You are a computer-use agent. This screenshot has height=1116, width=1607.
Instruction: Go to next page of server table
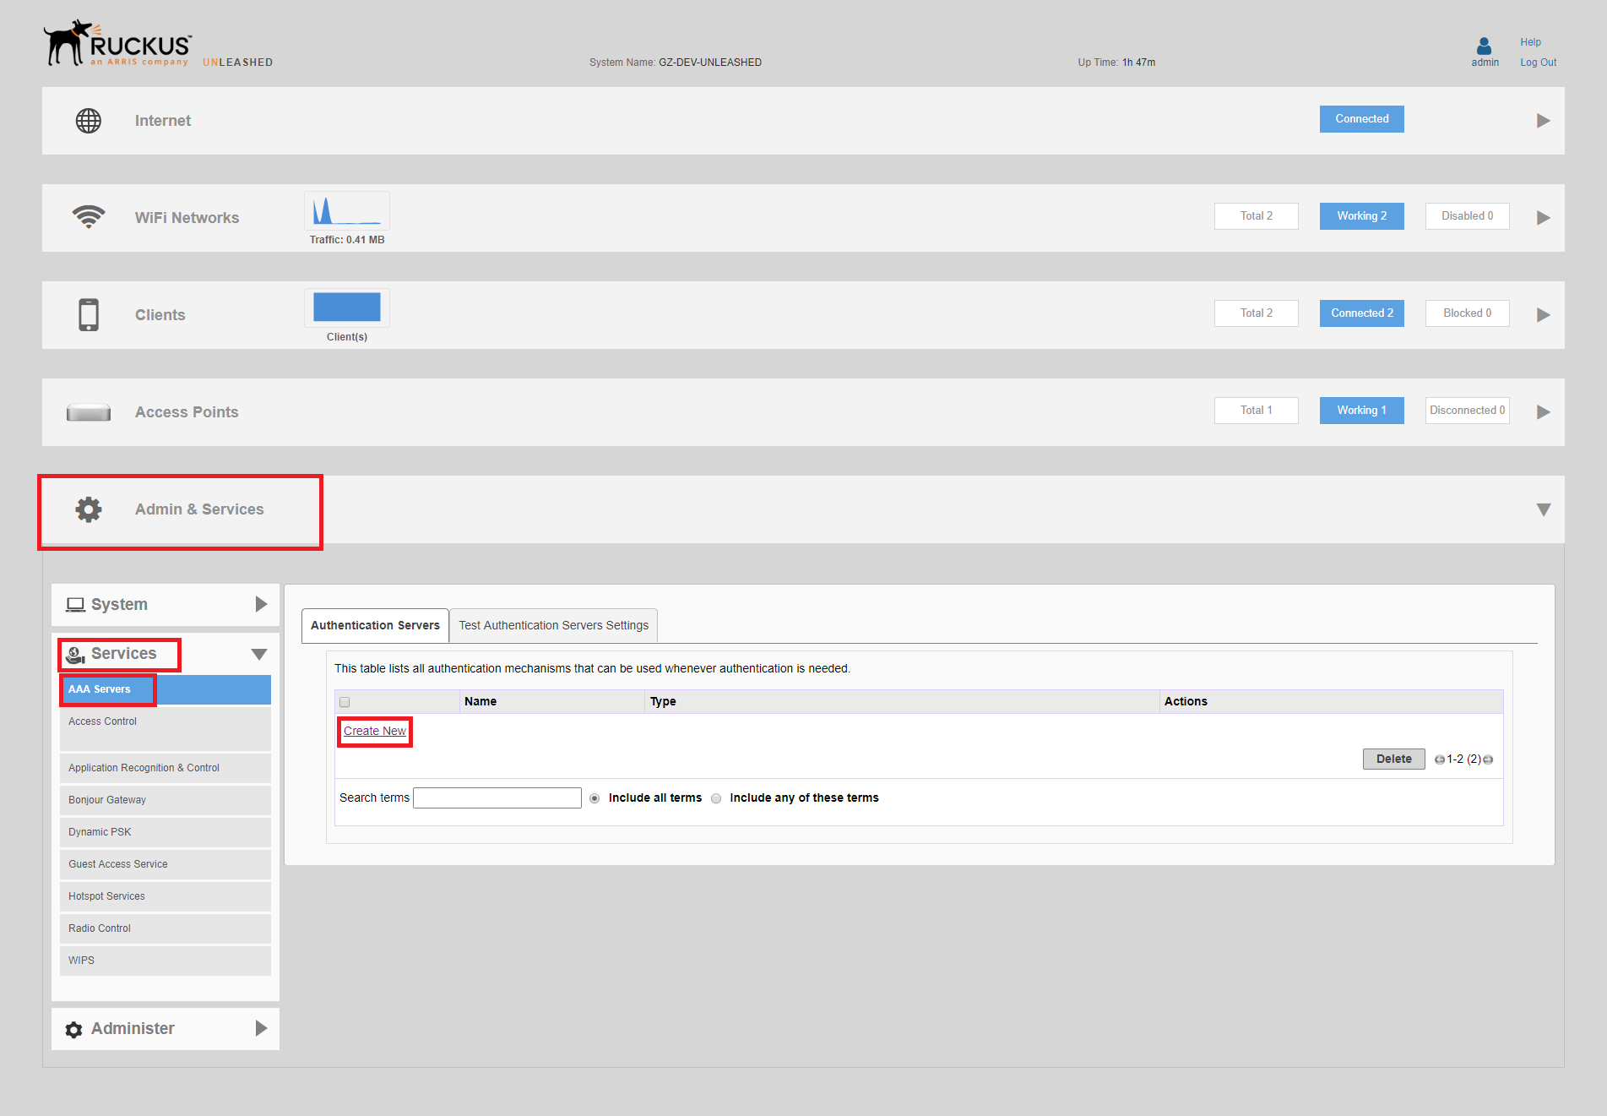[x=1488, y=759]
